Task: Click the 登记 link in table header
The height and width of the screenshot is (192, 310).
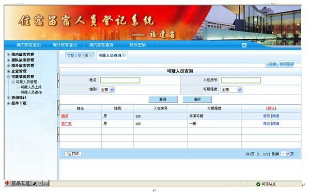Action: click(271, 108)
